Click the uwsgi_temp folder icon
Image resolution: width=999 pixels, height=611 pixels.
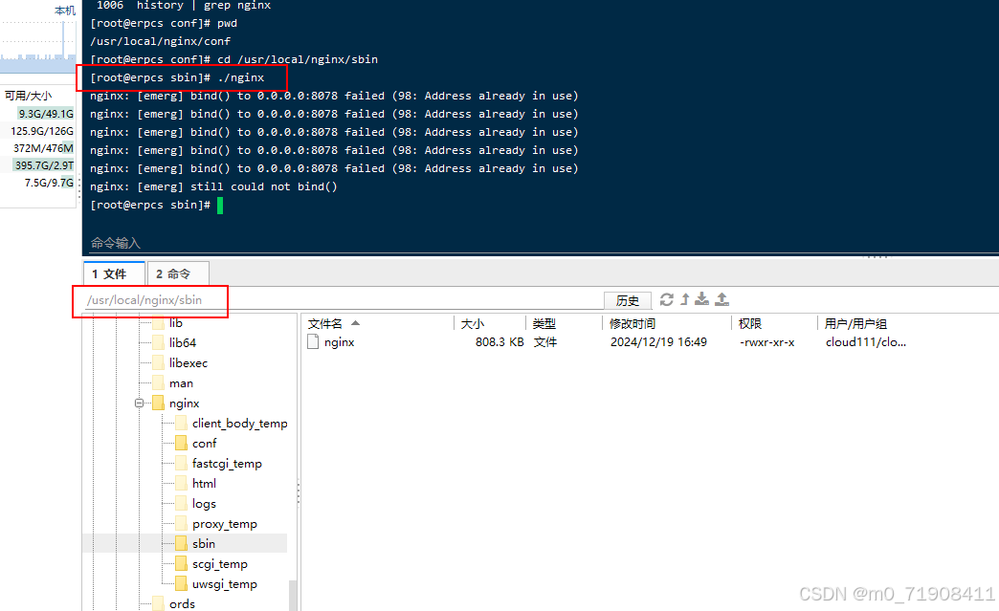point(180,583)
